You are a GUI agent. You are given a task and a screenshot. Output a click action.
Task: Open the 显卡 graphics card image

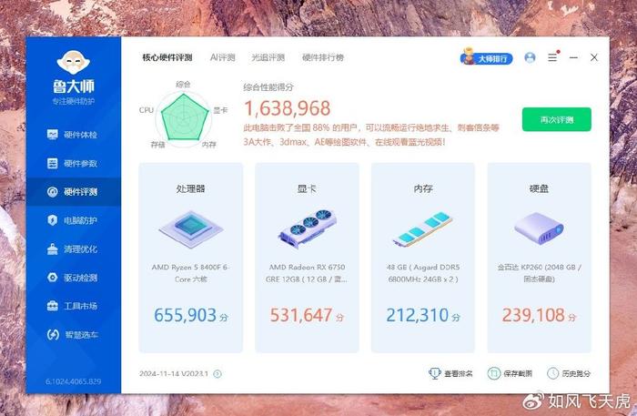click(x=308, y=228)
